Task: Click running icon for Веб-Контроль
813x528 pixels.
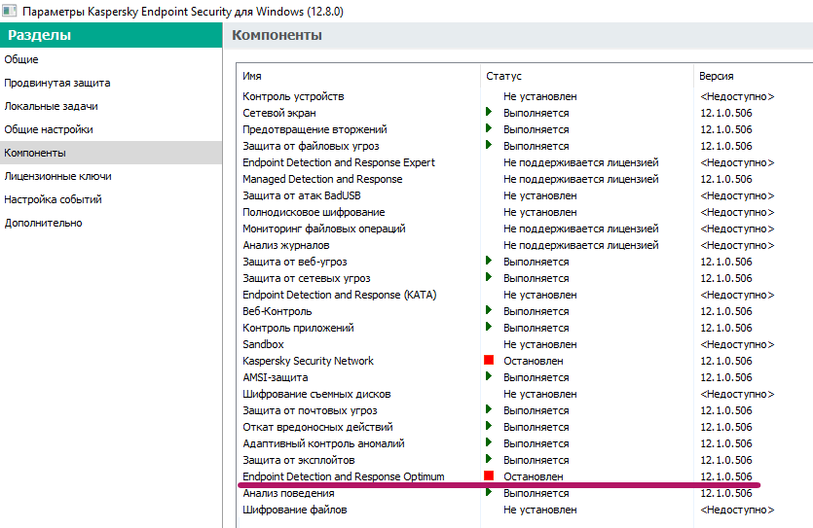Action: pos(489,310)
